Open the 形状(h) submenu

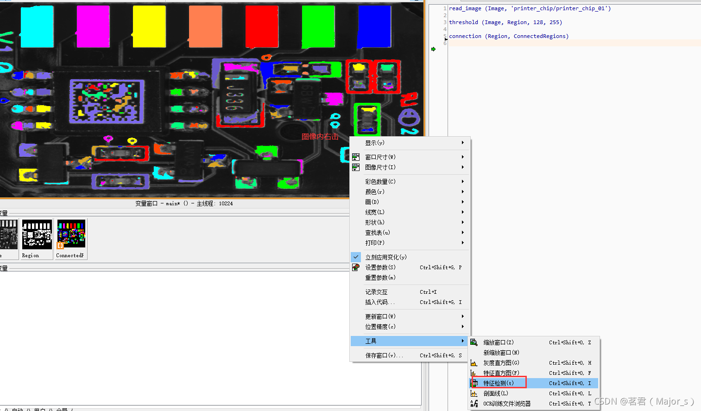tap(410, 222)
